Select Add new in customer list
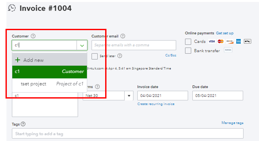This screenshot has height=141, width=259. 50,60
